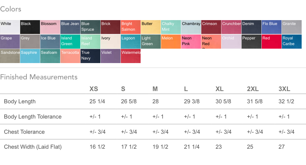
Task: Click the Bright Salmon swatch
Action: pyautogui.click(x=131, y=27)
